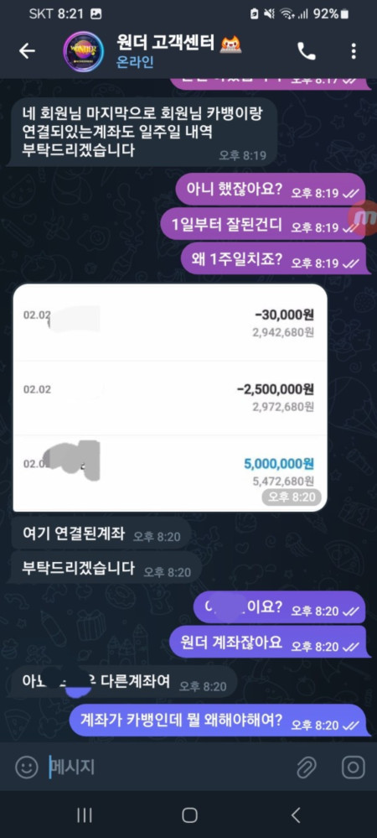
Task: Open the bank transaction screenshot image
Action: click(170, 398)
